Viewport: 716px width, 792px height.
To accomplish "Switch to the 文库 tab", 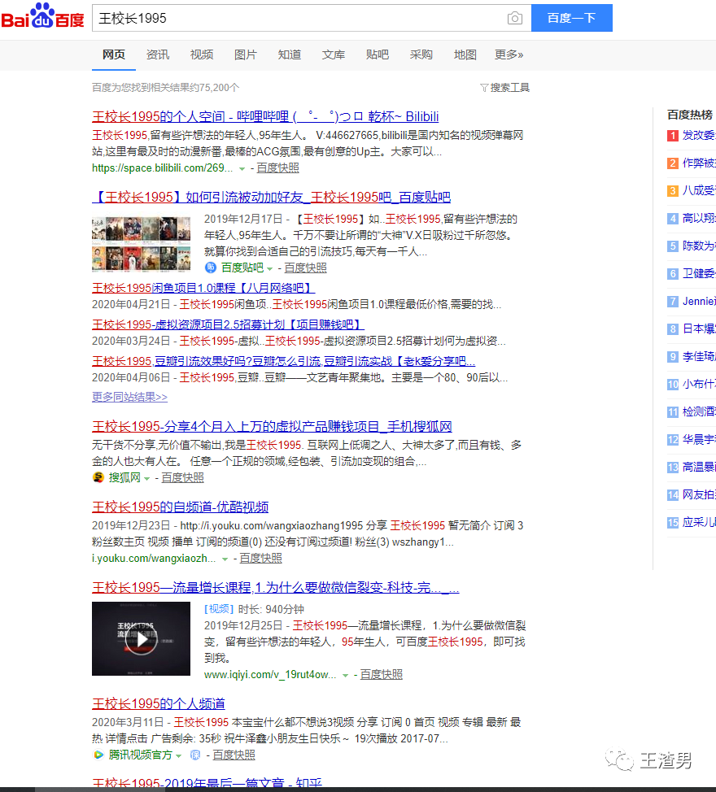I will 334,54.
